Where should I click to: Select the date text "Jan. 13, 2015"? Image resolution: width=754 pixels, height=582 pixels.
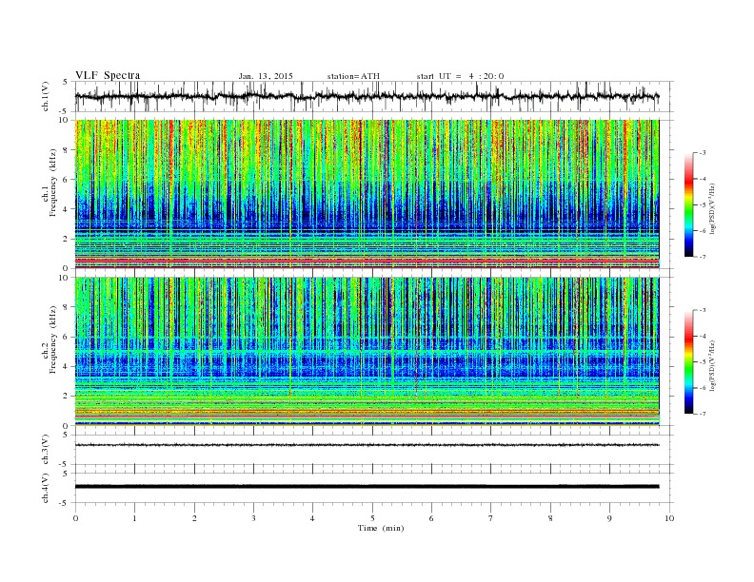point(266,76)
